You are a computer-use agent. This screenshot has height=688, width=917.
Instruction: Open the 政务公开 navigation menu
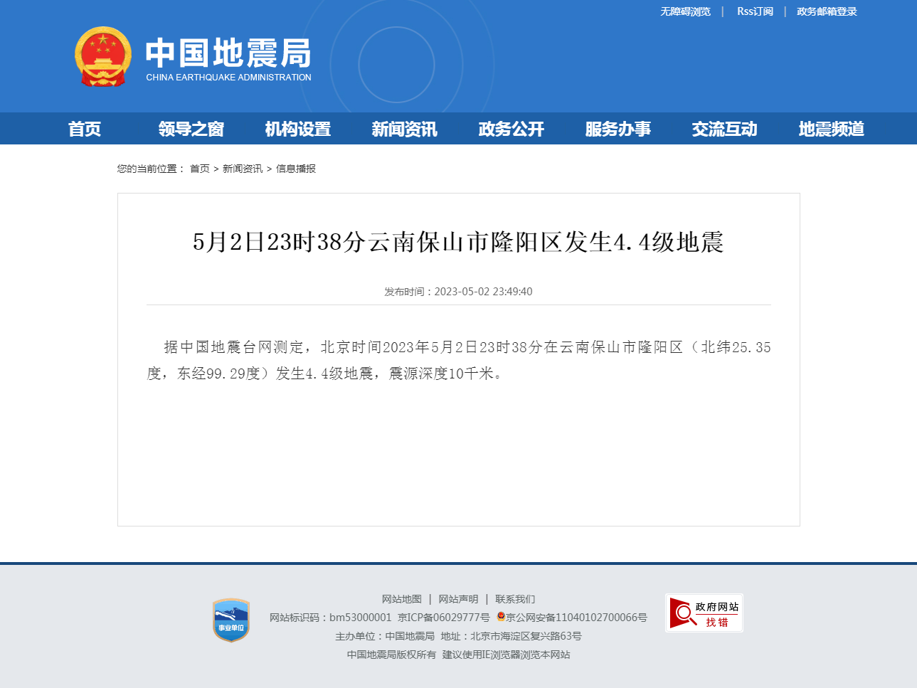coord(511,129)
